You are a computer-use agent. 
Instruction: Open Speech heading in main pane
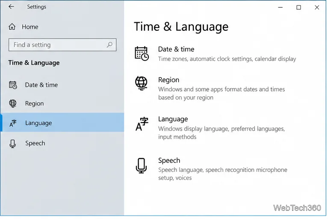point(169,161)
